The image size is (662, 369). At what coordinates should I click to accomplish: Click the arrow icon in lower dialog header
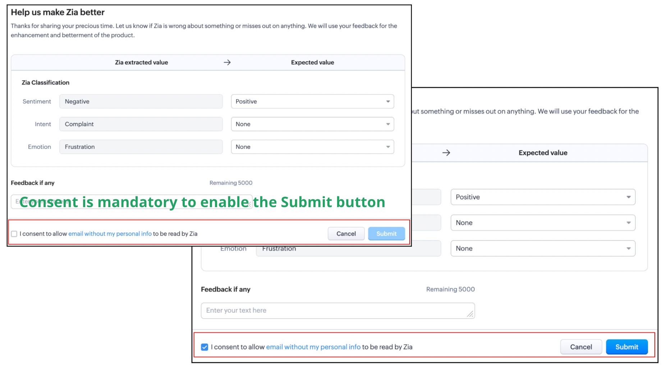pyautogui.click(x=446, y=153)
